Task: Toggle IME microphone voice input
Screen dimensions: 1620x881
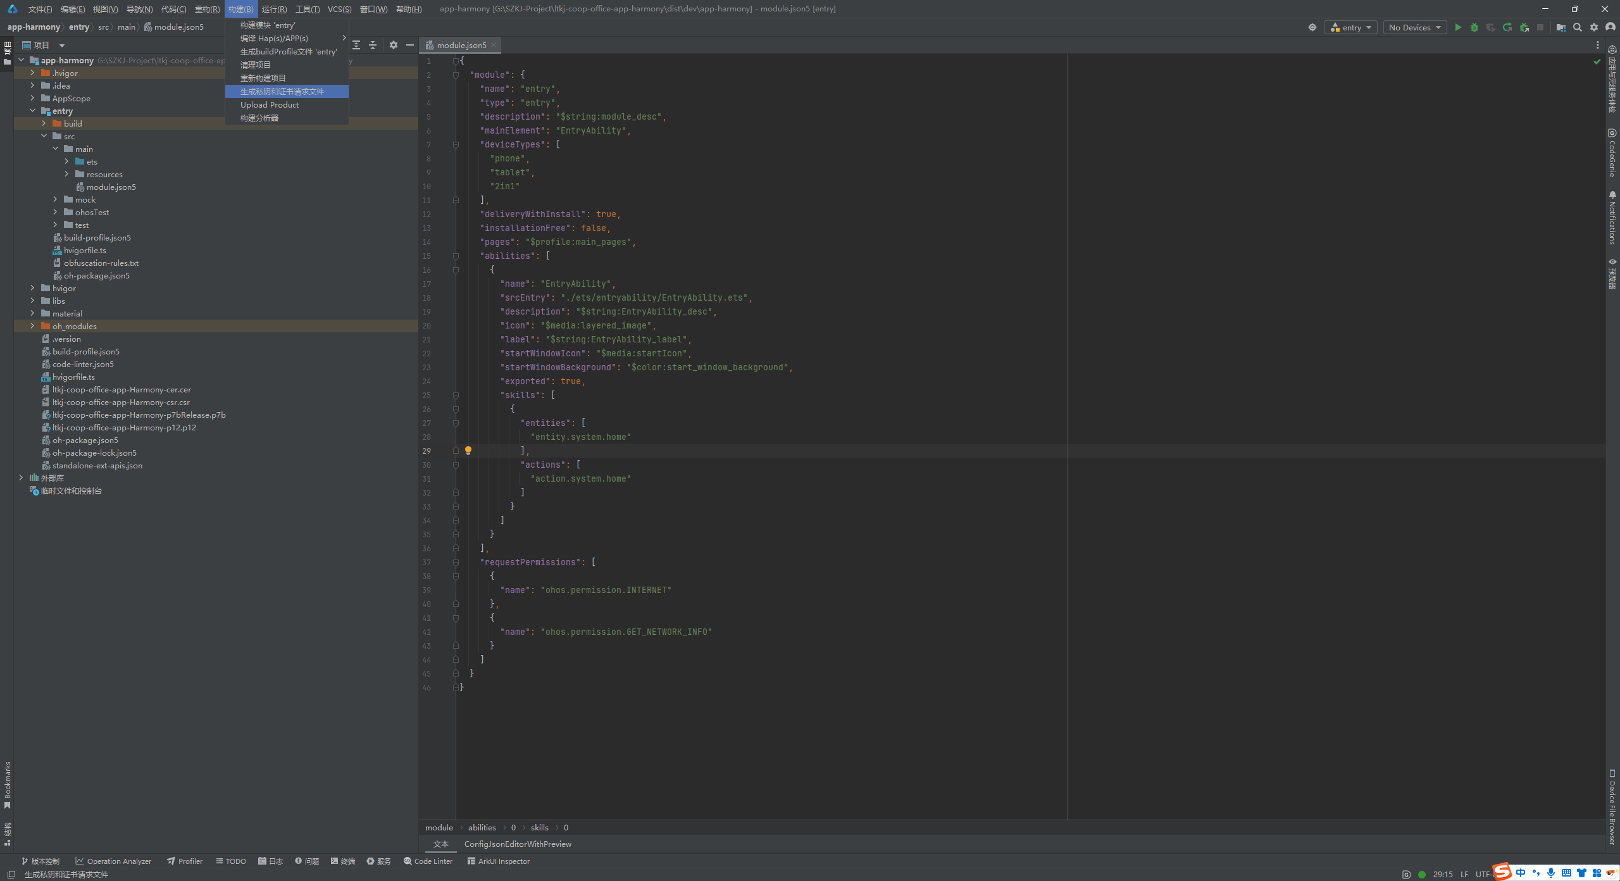Action: (x=1551, y=873)
